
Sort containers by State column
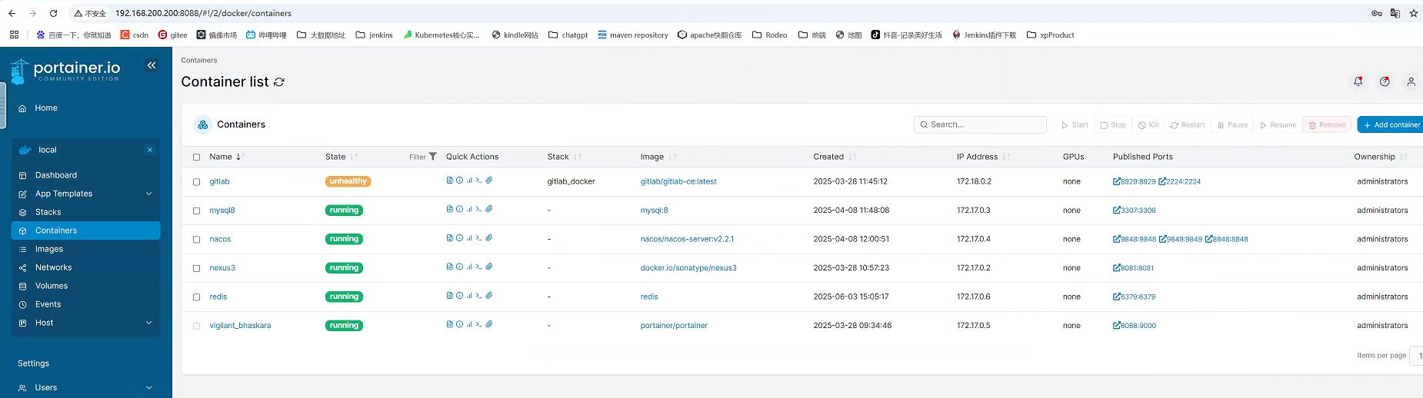342,157
